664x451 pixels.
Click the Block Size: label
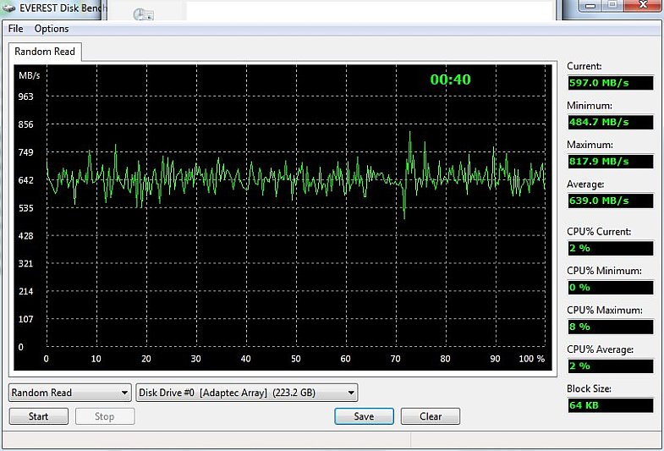[589, 388]
